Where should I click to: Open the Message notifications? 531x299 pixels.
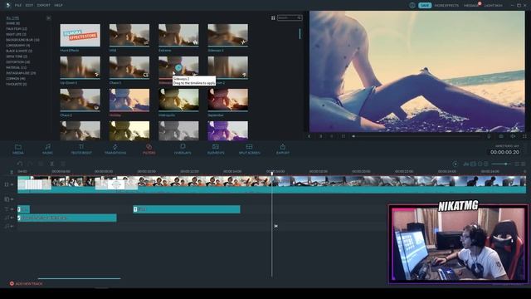point(471,6)
